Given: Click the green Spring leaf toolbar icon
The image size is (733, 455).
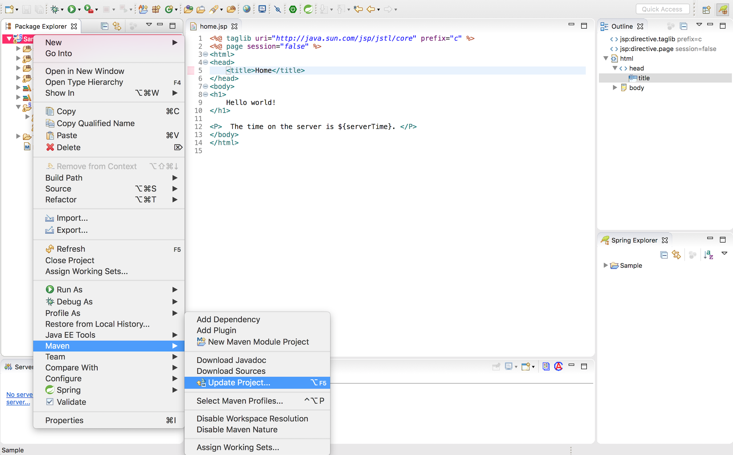Looking at the screenshot, I should [x=308, y=9].
